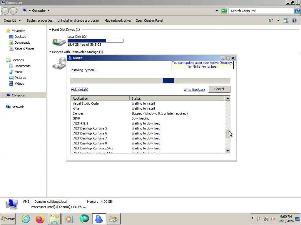Image resolution: width=301 pixels, height=225 pixels.
Task: Collapse the Devices with Removable Storage group
Action: click(50, 52)
